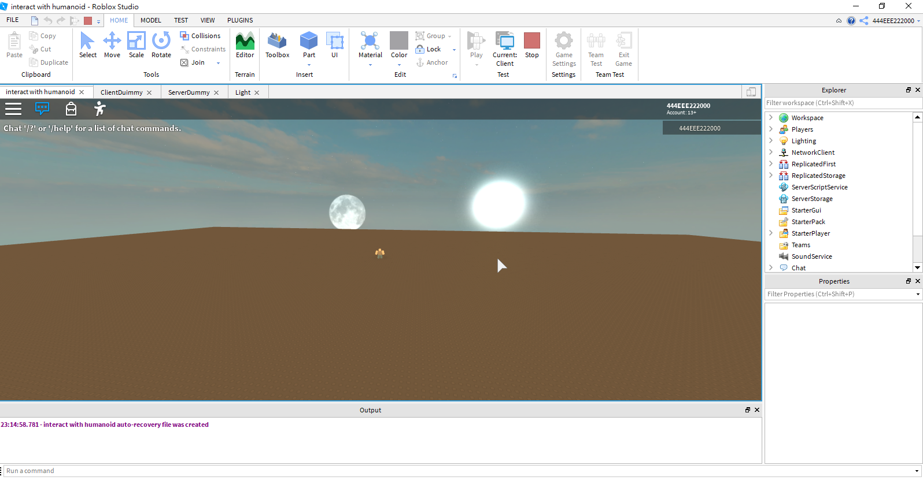Viewport: 923px width, 495px height.
Task: Toggle Lock on selected part
Action: pyautogui.click(x=428, y=49)
